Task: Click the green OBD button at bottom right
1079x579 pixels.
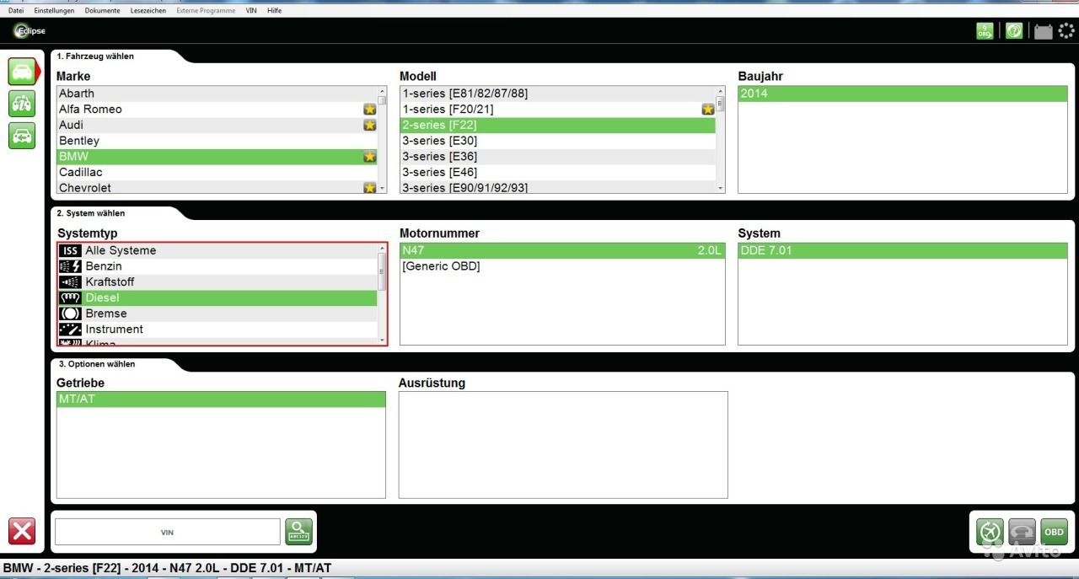Action: point(1054,532)
